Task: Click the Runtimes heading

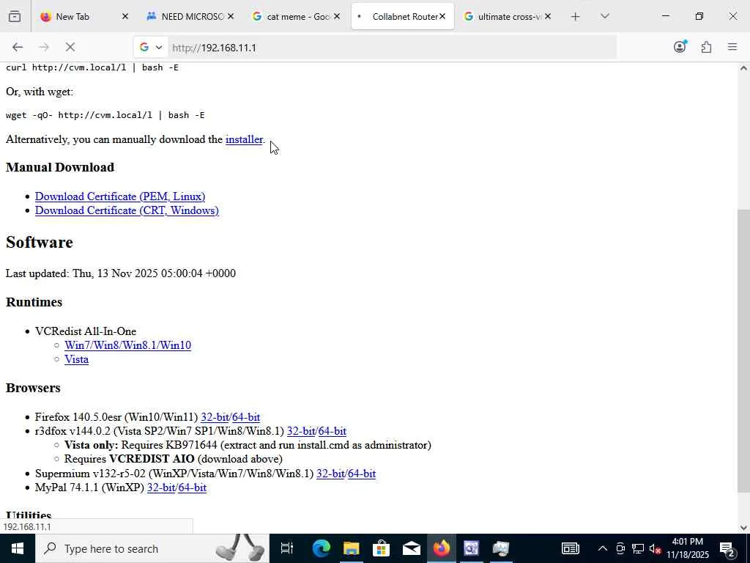Action: [x=34, y=302]
